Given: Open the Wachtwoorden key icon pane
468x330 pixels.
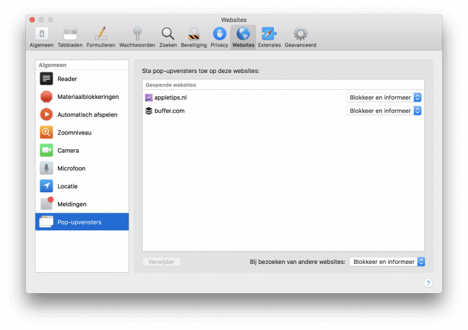Looking at the screenshot, I should point(137,37).
